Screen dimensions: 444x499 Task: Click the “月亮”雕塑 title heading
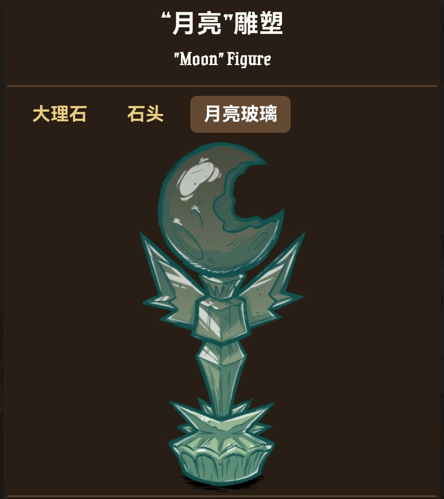[222, 23]
